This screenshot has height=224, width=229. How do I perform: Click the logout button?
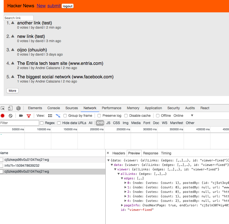pyautogui.click(x=68, y=6)
